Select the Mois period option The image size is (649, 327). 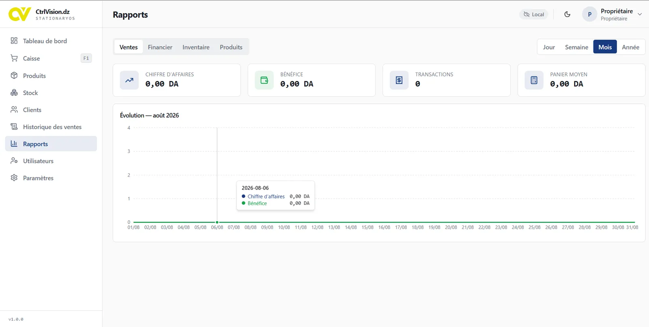click(605, 47)
